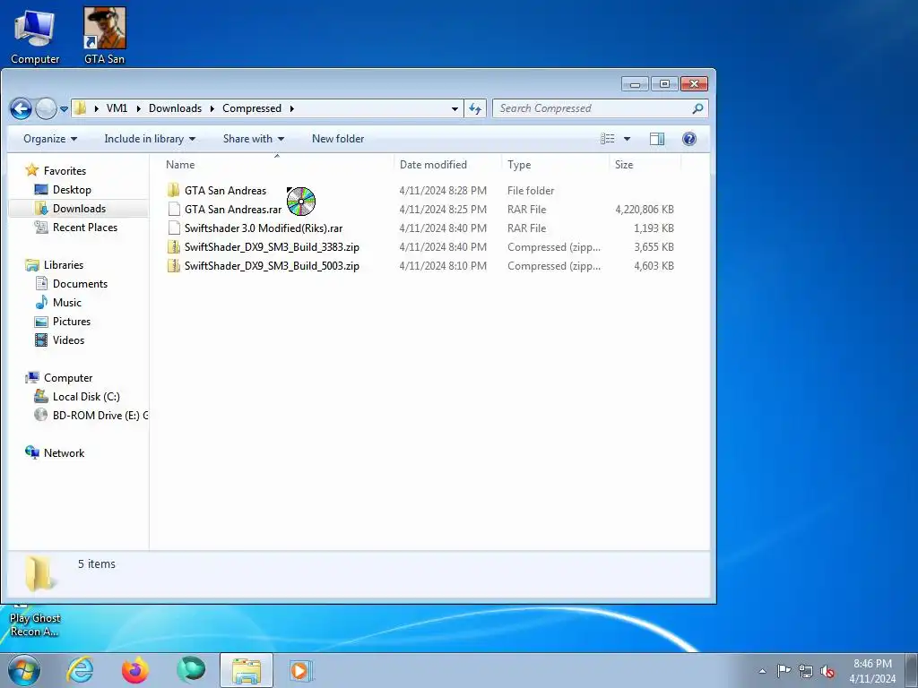This screenshot has width=918, height=688.
Task: Open the Windows Start menu
Action: pyautogui.click(x=23, y=670)
